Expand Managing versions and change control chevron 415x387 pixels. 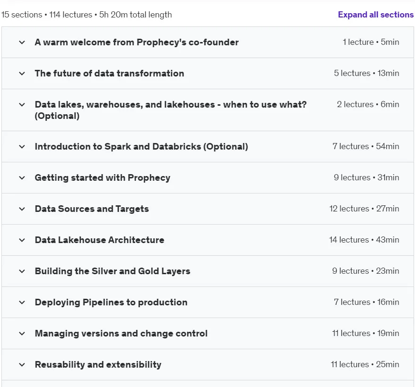22,334
